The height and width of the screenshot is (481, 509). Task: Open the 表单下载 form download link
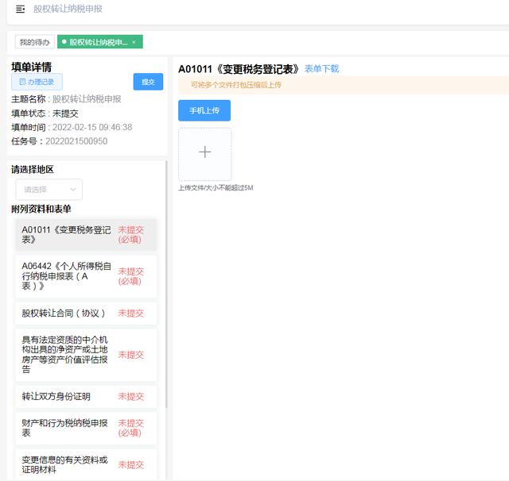pyautogui.click(x=321, y=69)
